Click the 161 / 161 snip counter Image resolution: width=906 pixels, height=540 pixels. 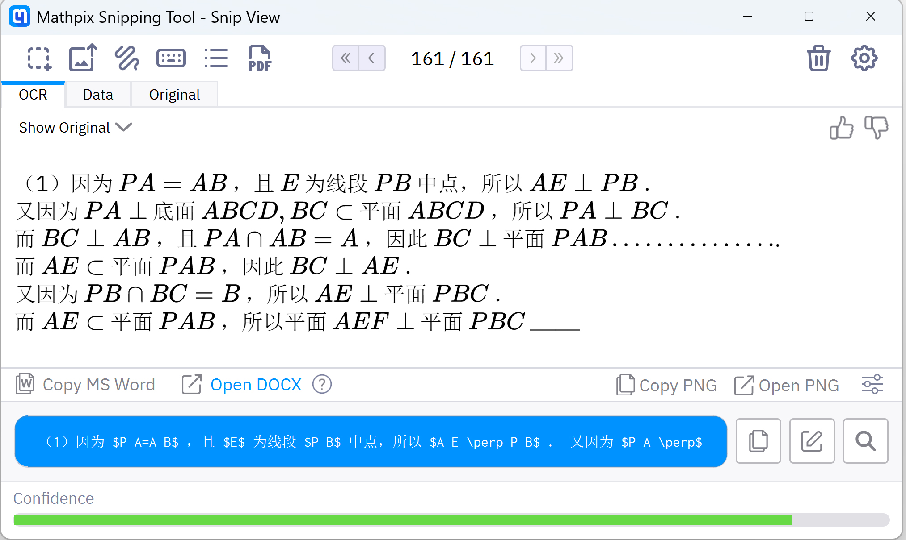[452, 59]
